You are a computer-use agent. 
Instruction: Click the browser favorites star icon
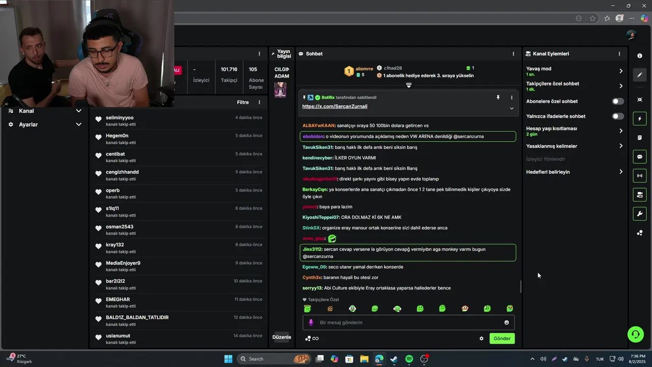pyautogui.click(x=592, y=18)
